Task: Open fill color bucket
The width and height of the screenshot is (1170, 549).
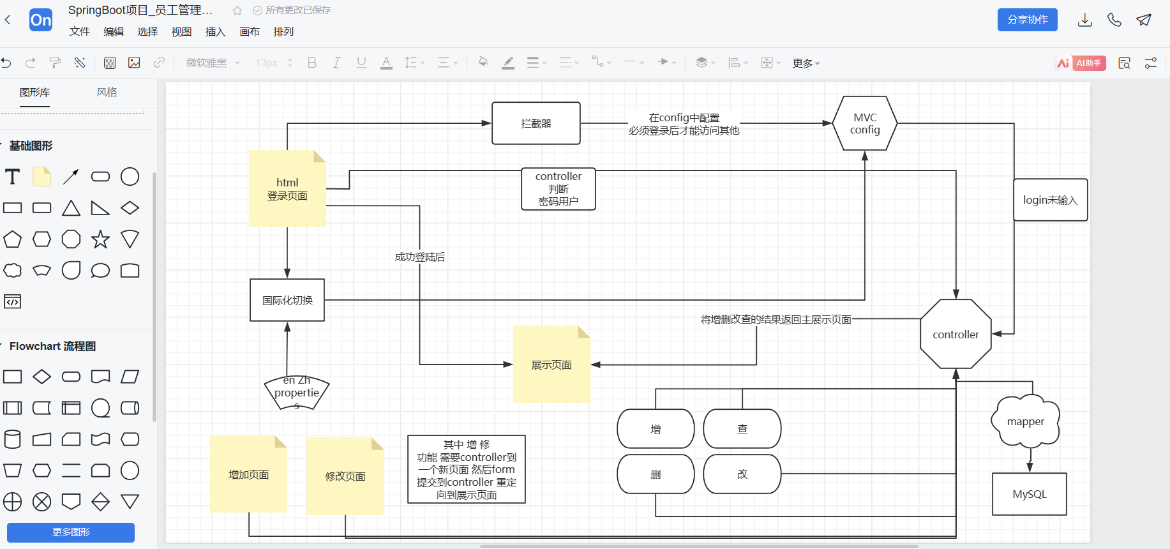Action: point(483,63)
